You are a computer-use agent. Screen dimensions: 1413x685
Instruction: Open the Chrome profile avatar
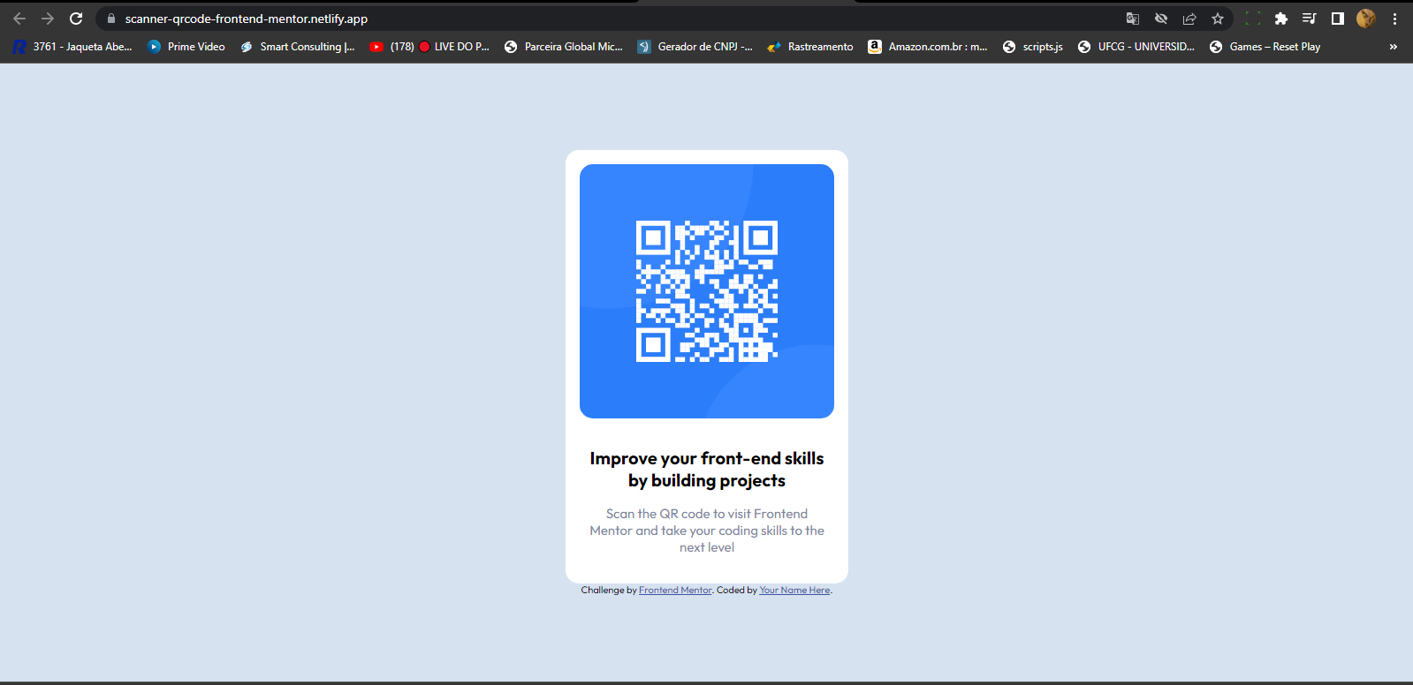[1366, 19]
